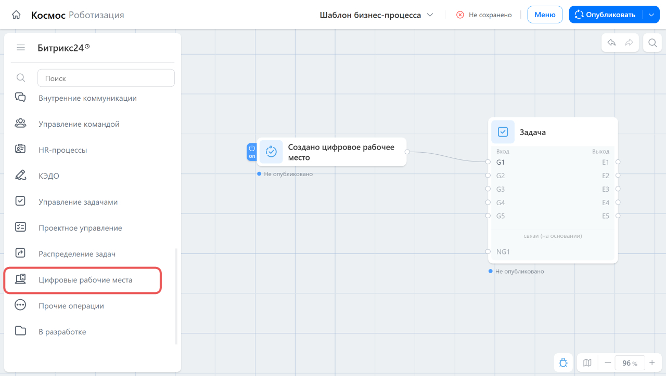Open Управление задачами category
Screen dimensions: 666x376
(x=78, y=202)
